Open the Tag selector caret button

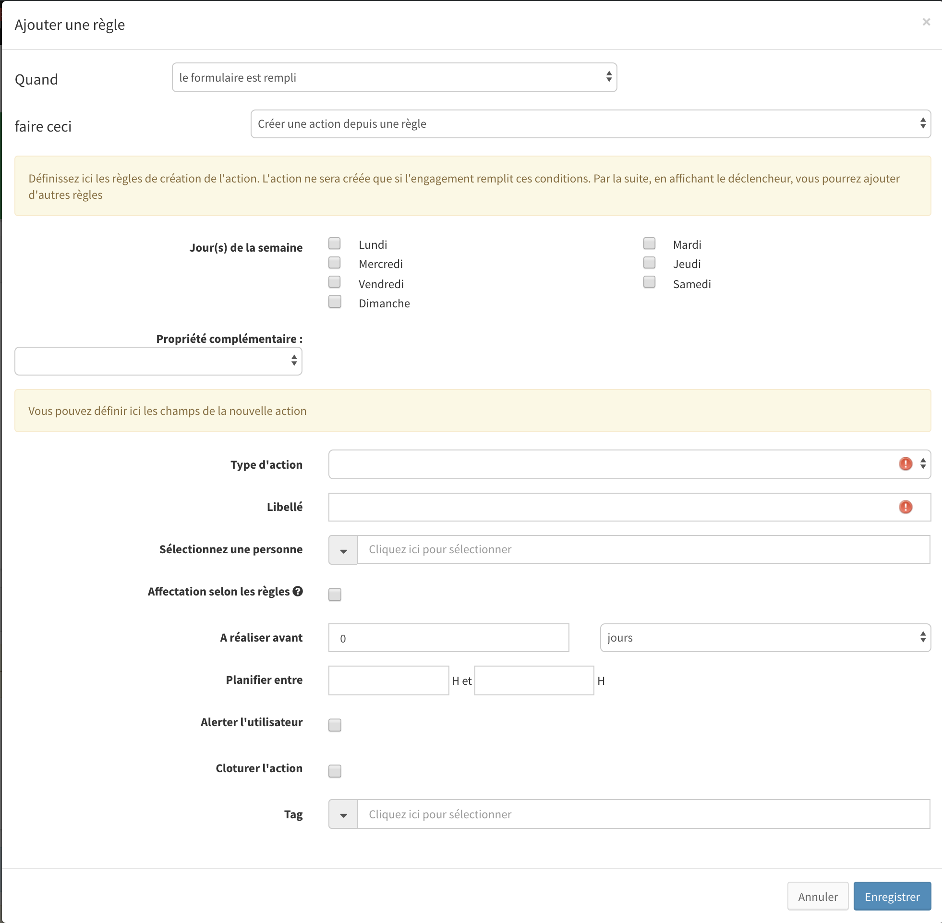tap(343, 814)
